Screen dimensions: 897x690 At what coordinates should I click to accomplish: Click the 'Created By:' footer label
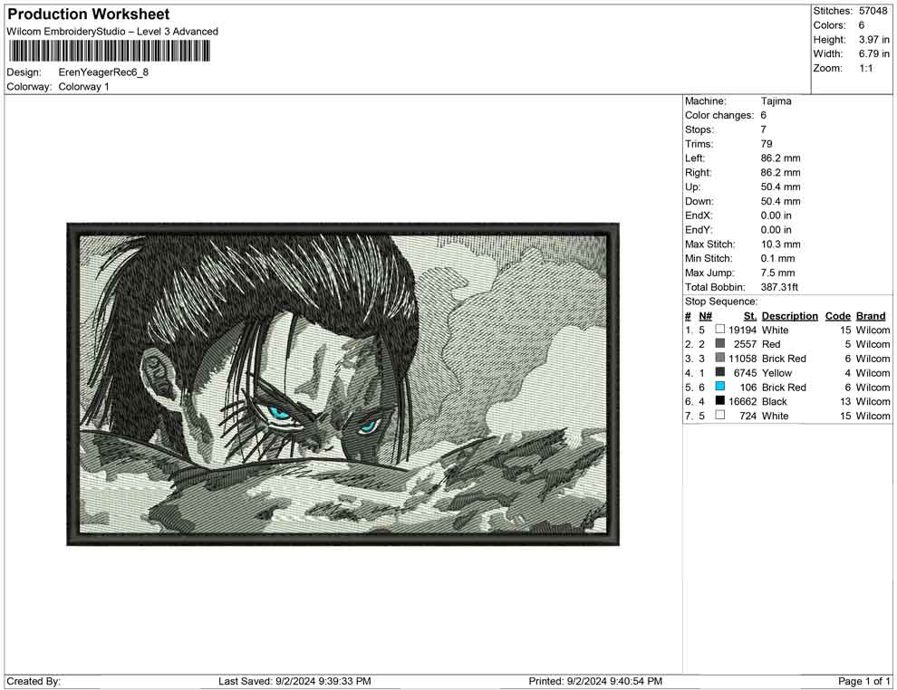pyautogui.click(x=34, y=681)
